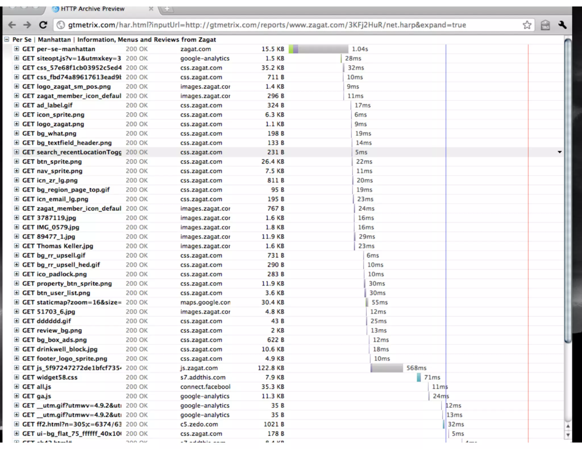Open the dropdown arrow on the search_recentLocationTogg row
The width and height of the screenshot is (582, 449).
coord(560,152)
